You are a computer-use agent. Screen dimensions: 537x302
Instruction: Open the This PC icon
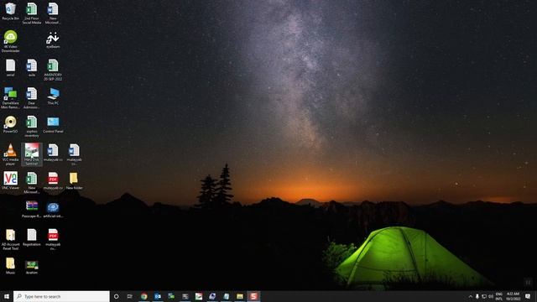pos(53,96)
